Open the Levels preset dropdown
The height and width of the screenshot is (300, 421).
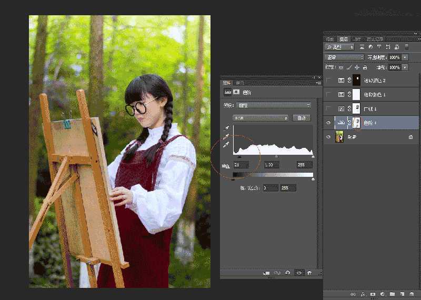coord(273,105)
